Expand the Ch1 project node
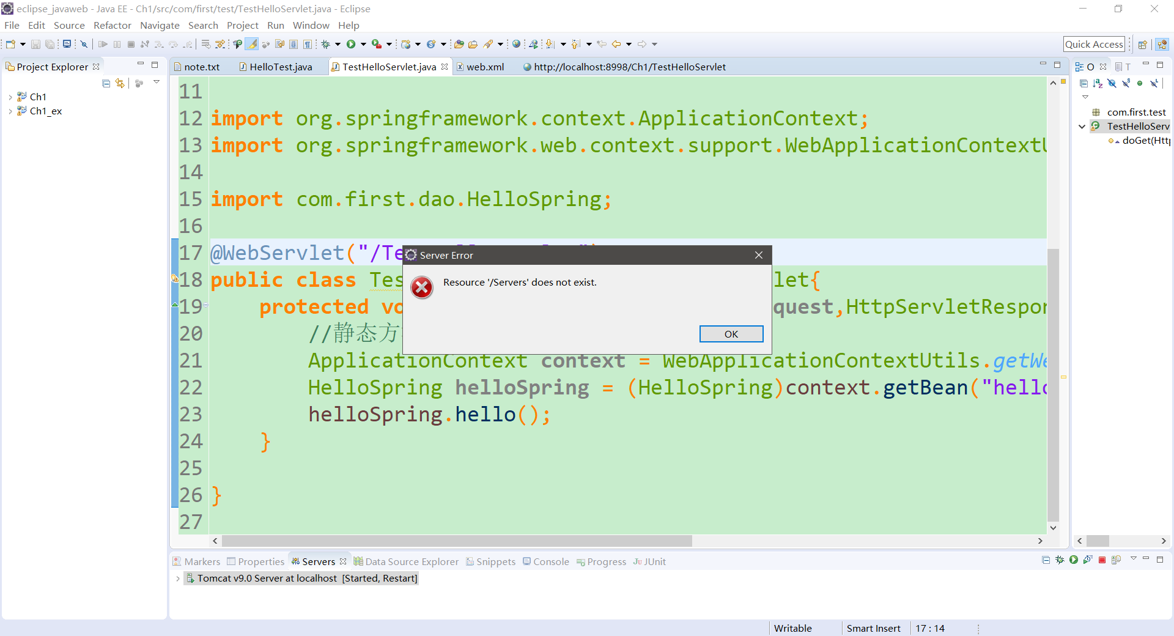Viewport: 1174px width, 636px height. coord(10,97)
